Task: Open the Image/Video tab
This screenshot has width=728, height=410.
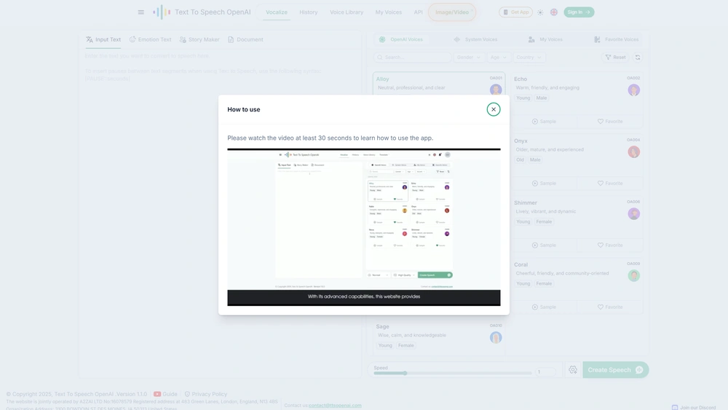Action: 452,12
